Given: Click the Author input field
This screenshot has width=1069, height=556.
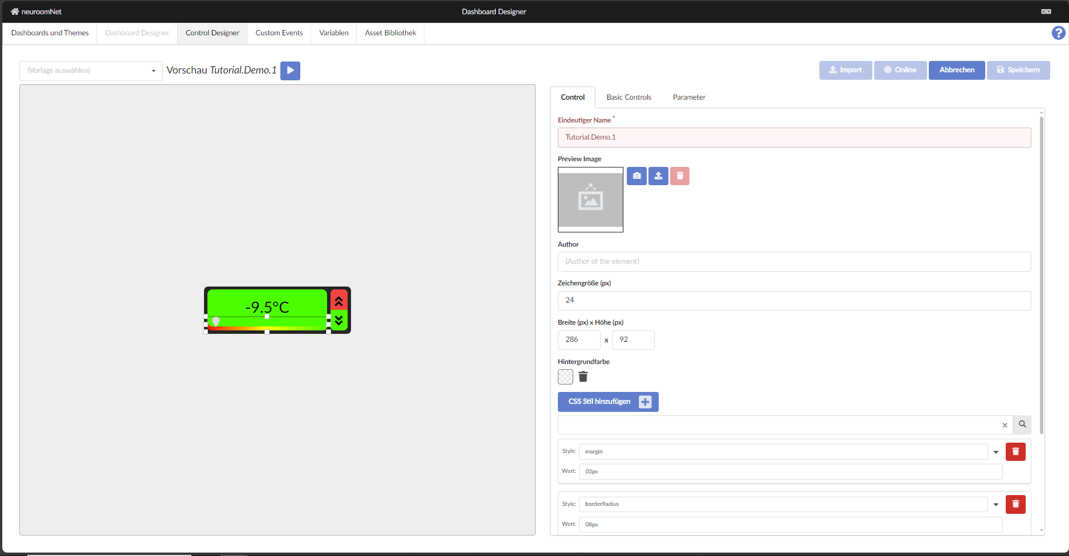Looking at the screenshot, I should 794,261.
